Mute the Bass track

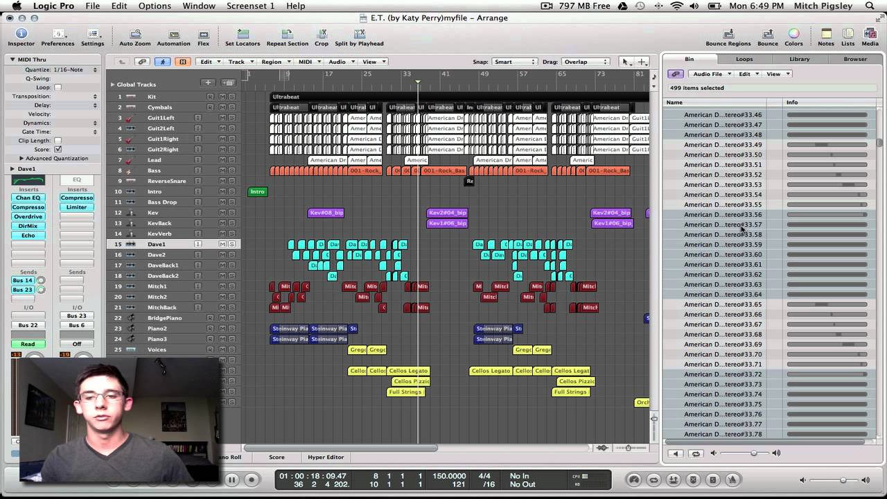coord(222,170)
